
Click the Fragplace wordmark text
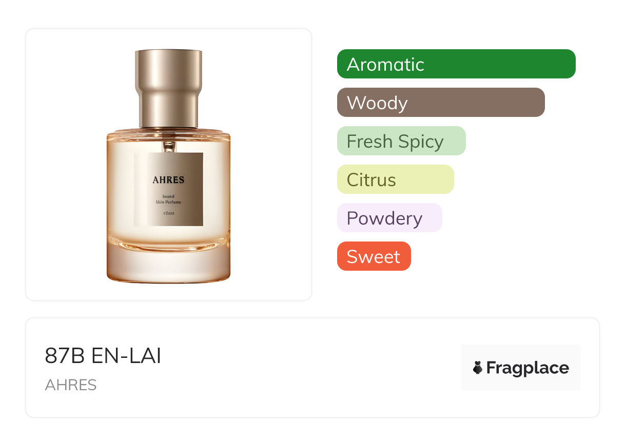tap(528, 368)
